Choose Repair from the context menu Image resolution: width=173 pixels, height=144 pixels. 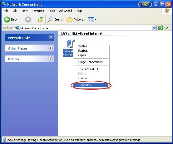82,55
